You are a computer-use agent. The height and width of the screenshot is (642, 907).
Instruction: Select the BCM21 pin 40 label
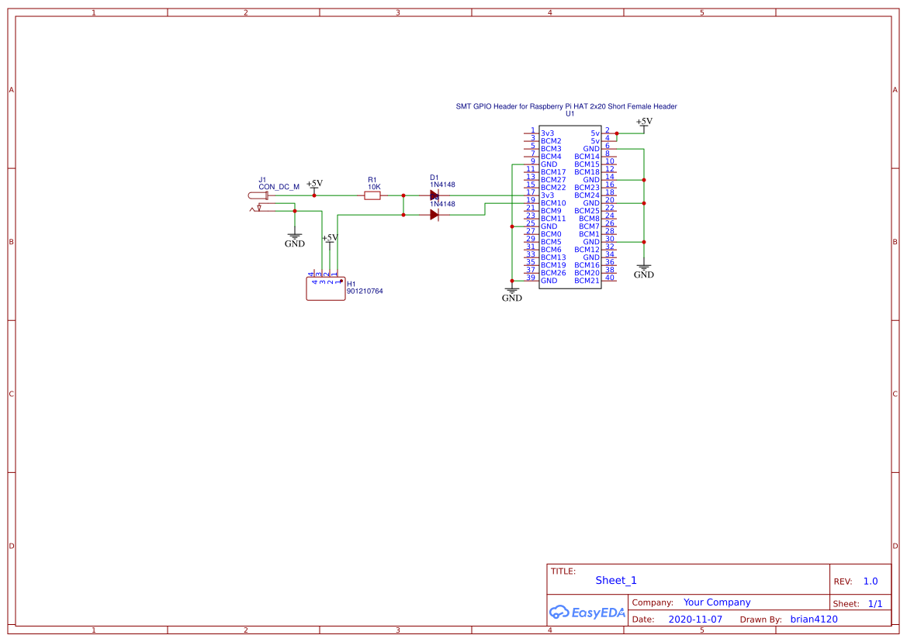(x=587, y=280)
